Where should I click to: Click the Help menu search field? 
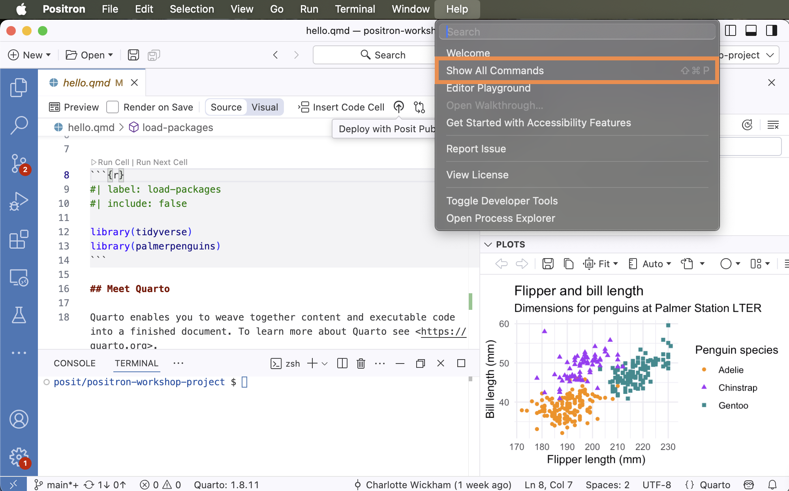[577, 32]
